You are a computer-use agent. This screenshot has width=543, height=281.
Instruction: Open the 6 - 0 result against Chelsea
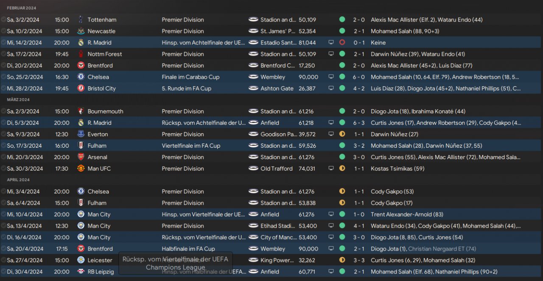[359, 77]
